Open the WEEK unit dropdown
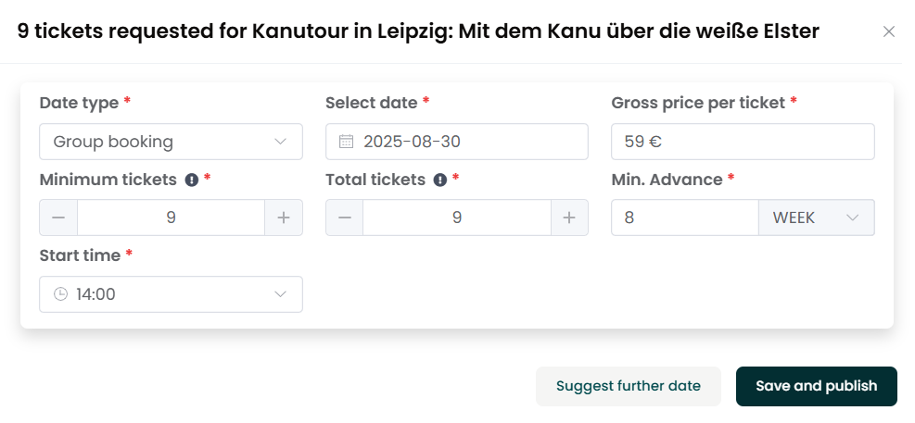The image size is (915, 423). pyautogui.click(x=817, y=218)
